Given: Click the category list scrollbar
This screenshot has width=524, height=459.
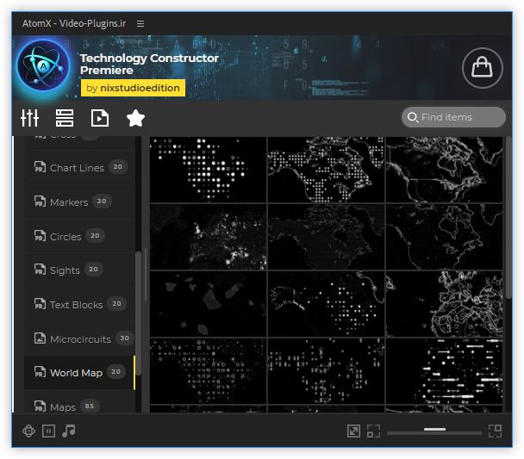Looking at the screenshot, I should (x=138, y=313).
